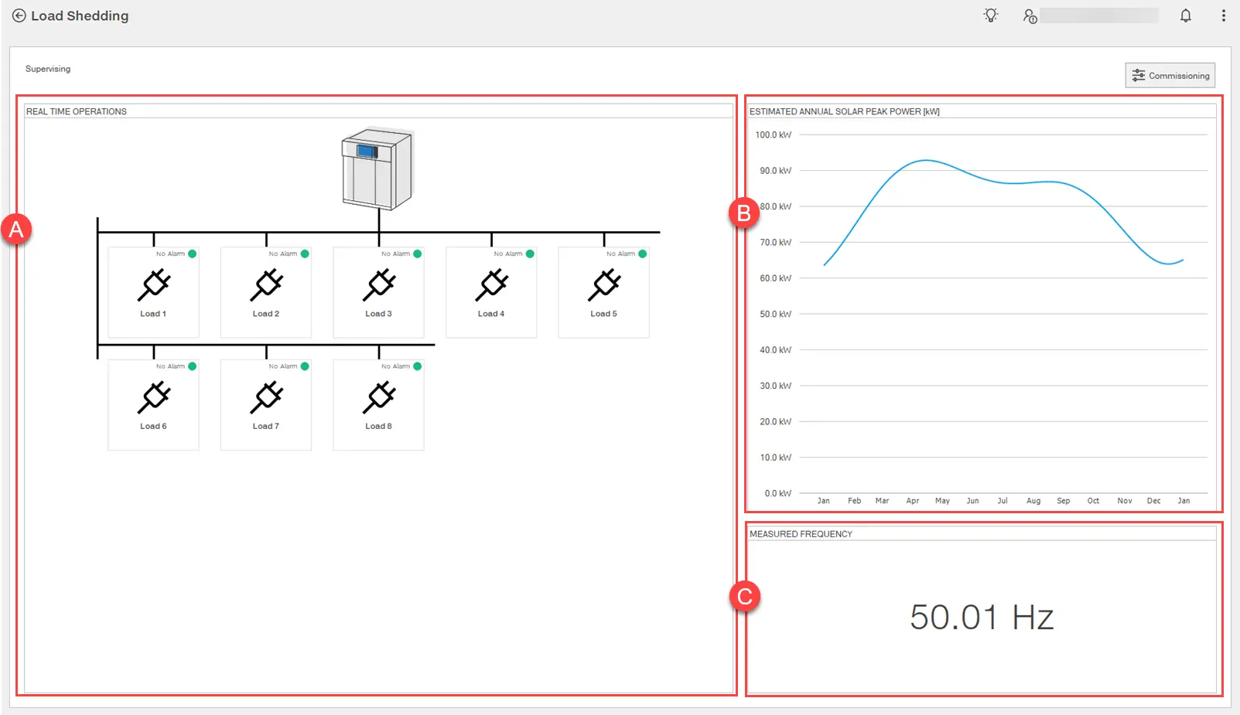Open the three-dot more options menu
1240x715 pixels.
(1223, 15)
